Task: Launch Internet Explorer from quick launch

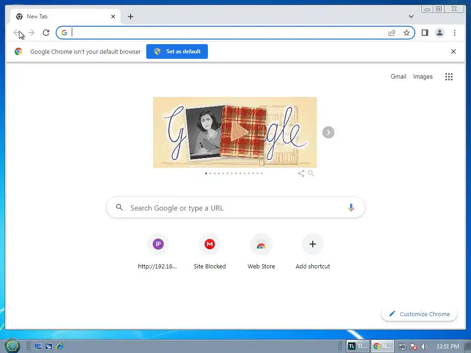Action: pos(60,346)
